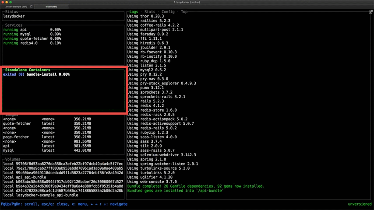This screenshot has height=210, width=374.
Task: Select the ld (docker) terminal tab
Action: point(51,7)
